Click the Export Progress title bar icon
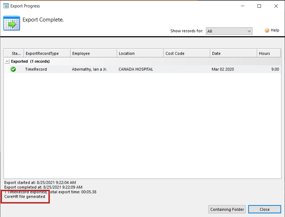 point(6,6)
